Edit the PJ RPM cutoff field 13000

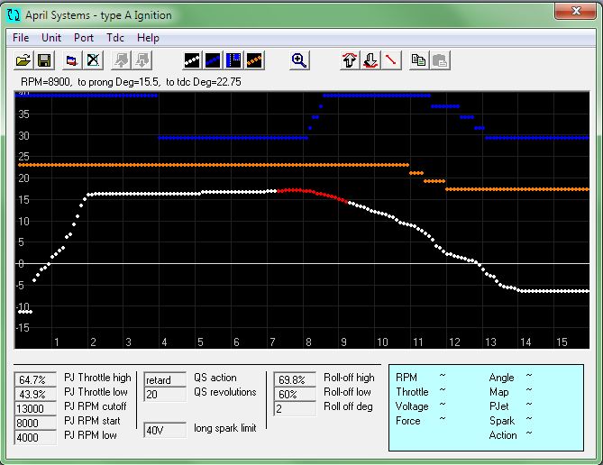(x=35, y=408)
